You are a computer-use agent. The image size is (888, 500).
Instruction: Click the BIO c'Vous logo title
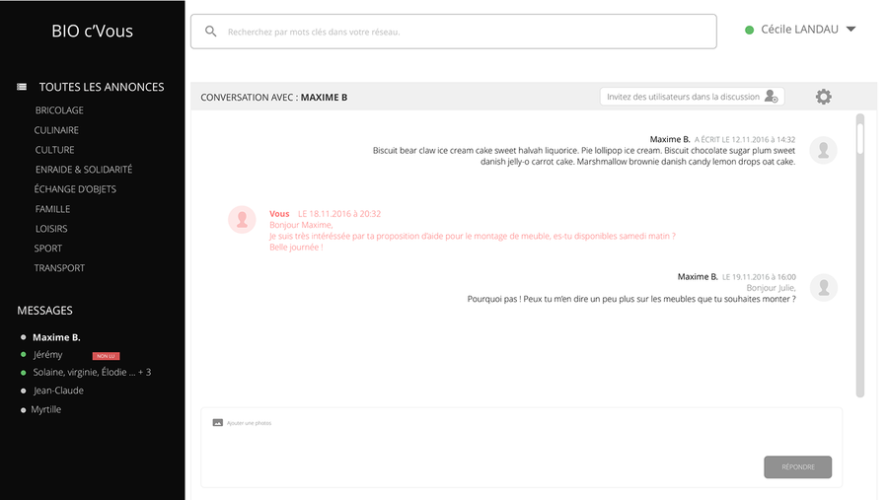(92, 31)
